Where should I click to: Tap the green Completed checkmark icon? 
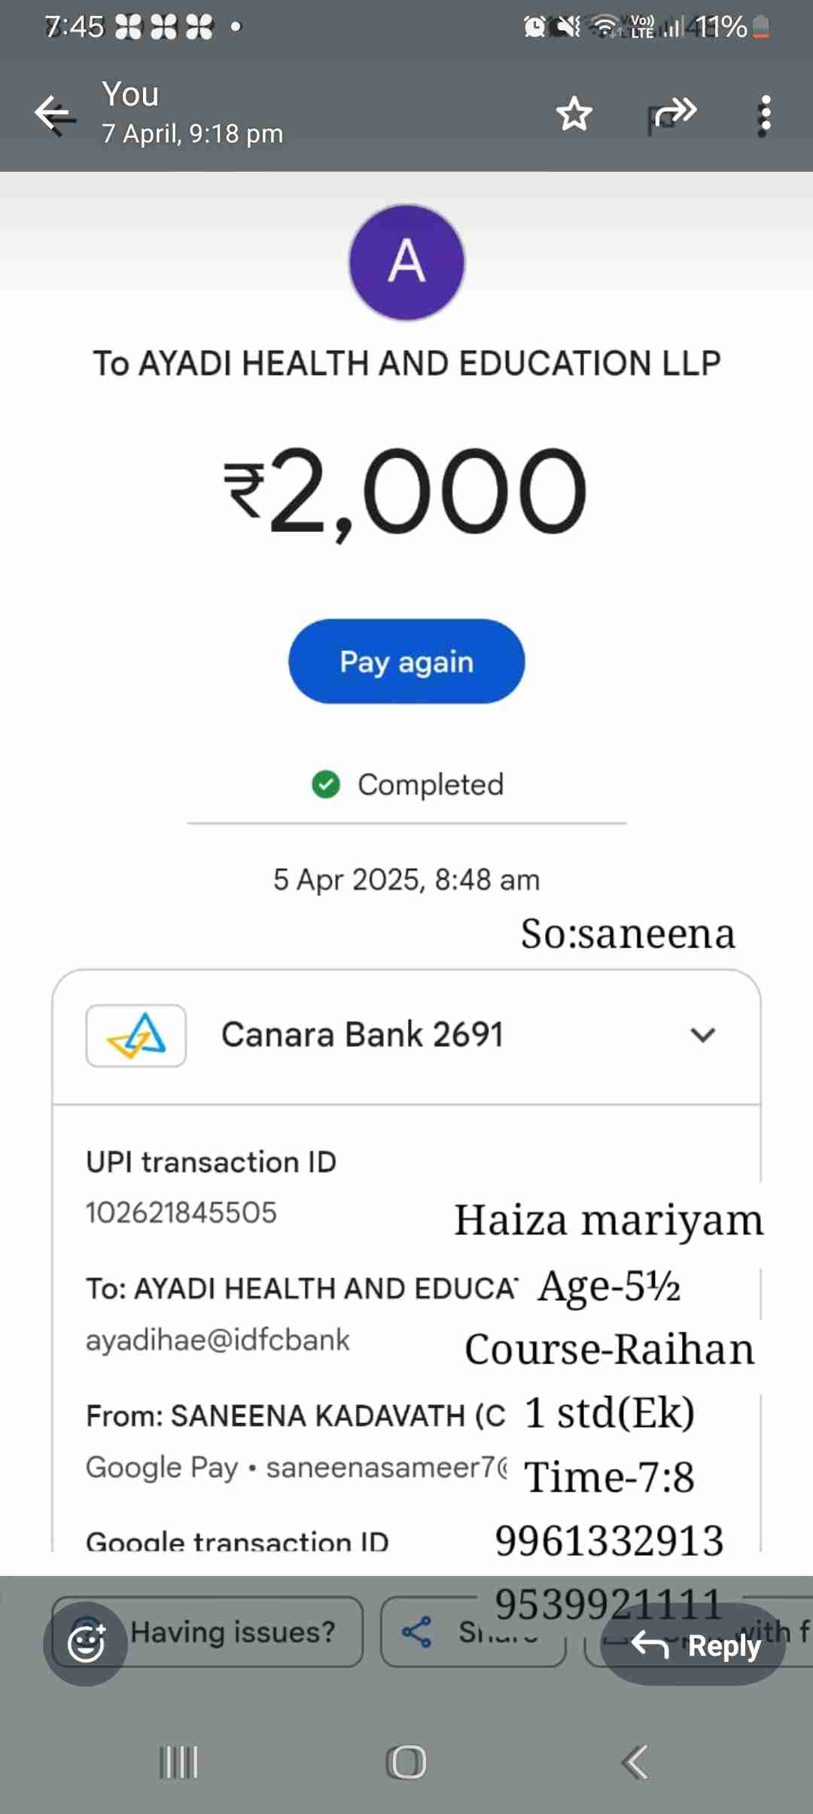326,784
